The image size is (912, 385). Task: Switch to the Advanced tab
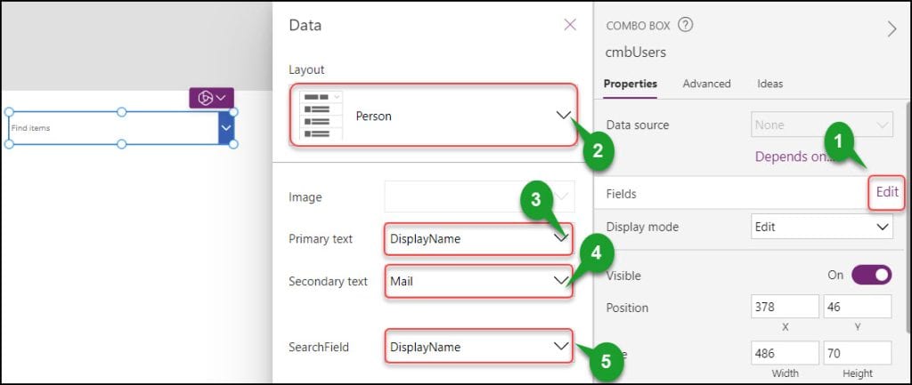point(706,84)
